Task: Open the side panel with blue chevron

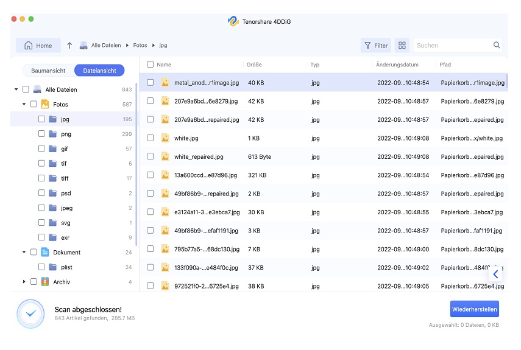Action: coord(496,275)
